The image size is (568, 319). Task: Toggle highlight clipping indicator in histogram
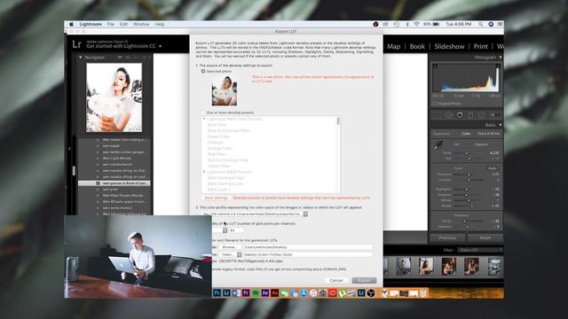tap(499, 66)
